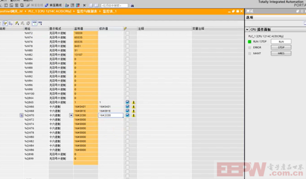Click the monitor value 18559 for %IW72
306x179 pixels.
86,33
